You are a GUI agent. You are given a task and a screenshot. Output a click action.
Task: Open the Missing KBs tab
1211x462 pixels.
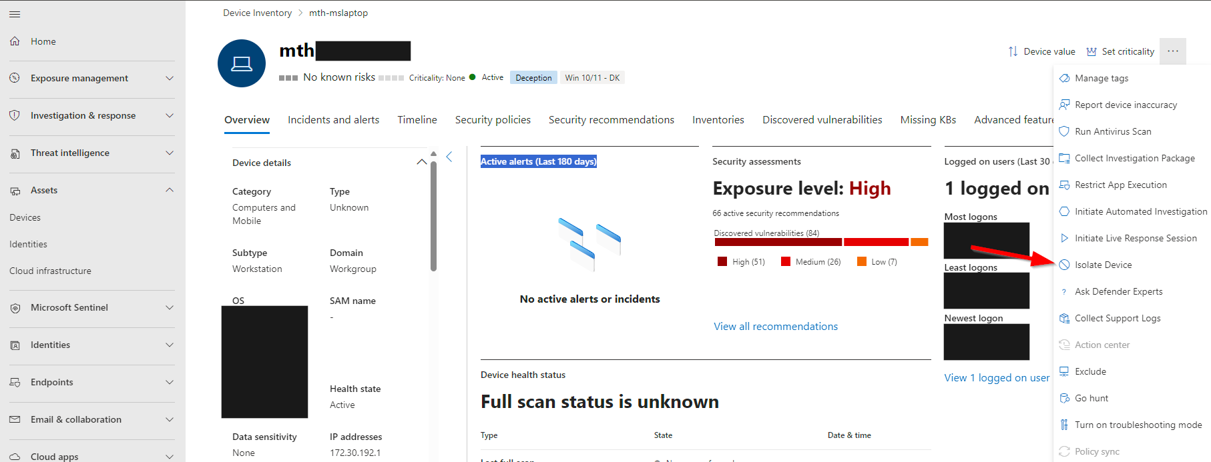coord(928,120)
